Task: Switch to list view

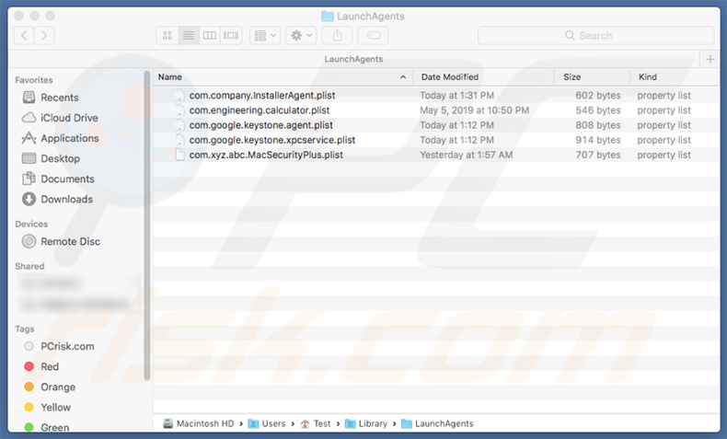Action: (x=189, y=35)
